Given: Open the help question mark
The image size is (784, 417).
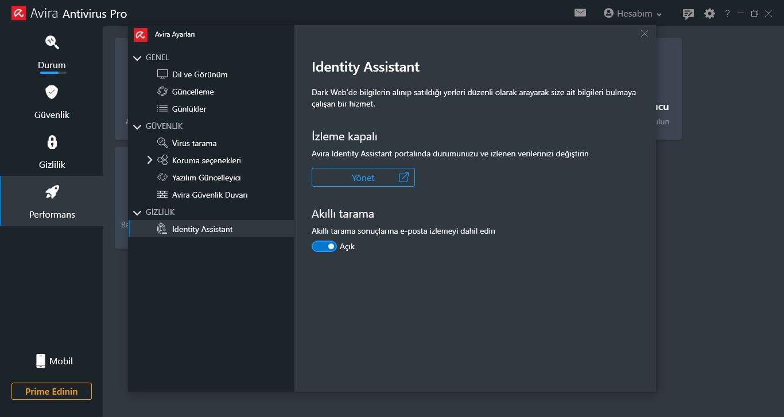Looking at the screenshot, I should click(727, 13).
